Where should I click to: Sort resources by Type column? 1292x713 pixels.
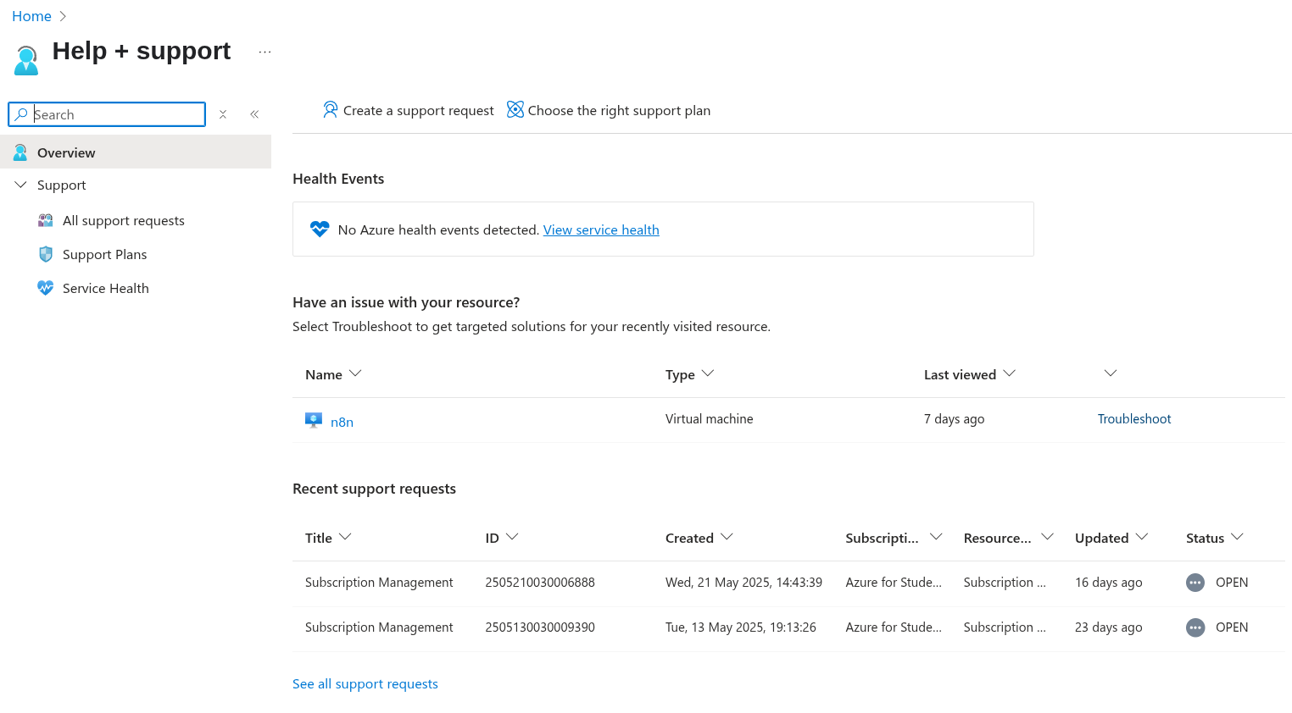pos(689,374)
